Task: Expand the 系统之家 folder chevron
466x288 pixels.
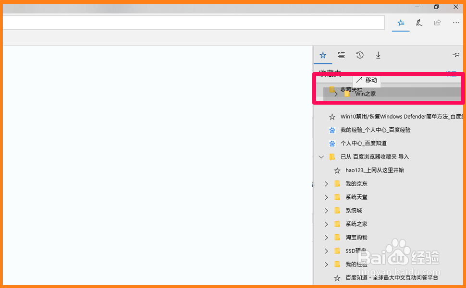Action: click(326, 224)
